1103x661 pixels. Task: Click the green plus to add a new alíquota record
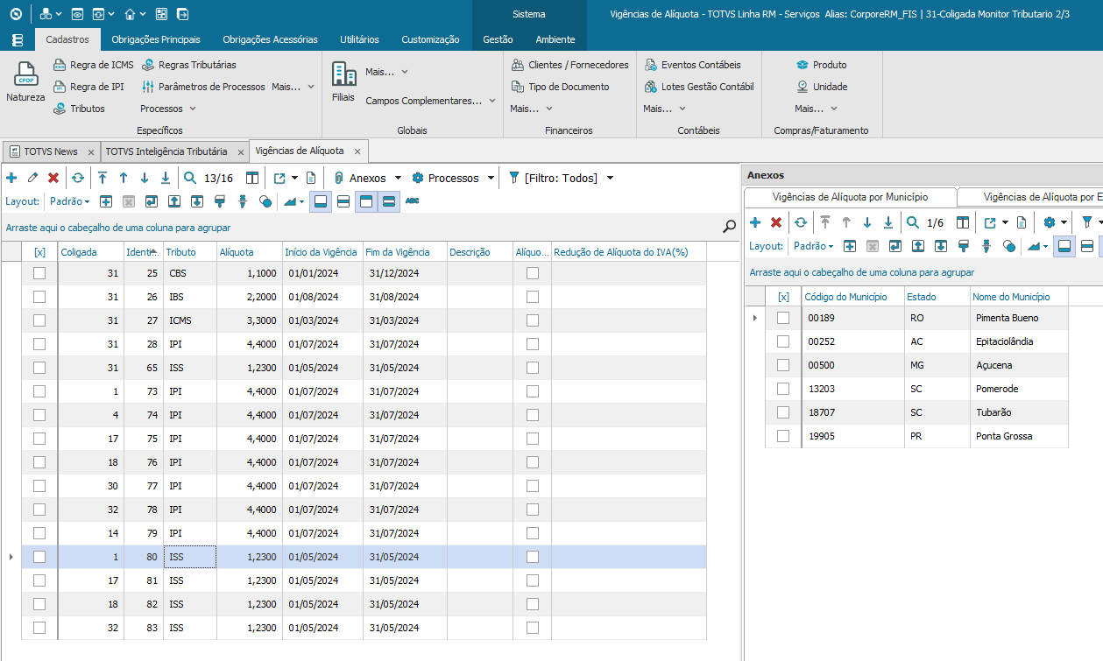coord(11,178)
